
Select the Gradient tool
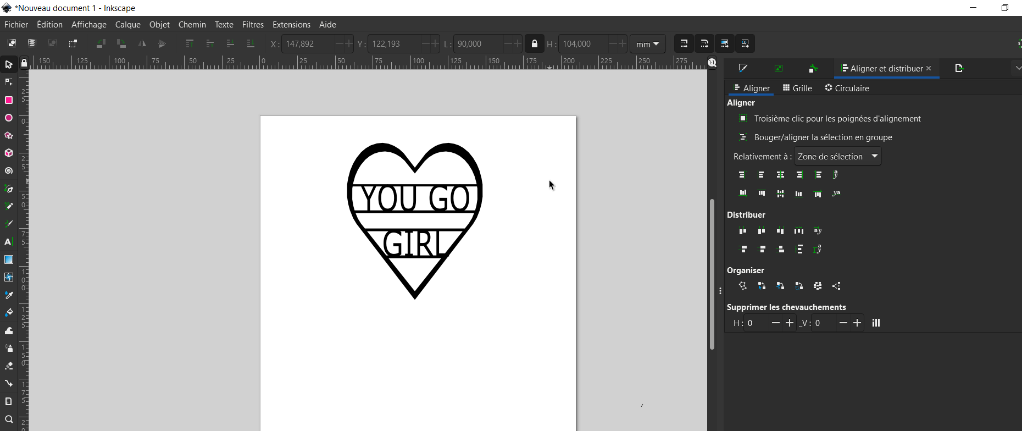tap(9, 259)
